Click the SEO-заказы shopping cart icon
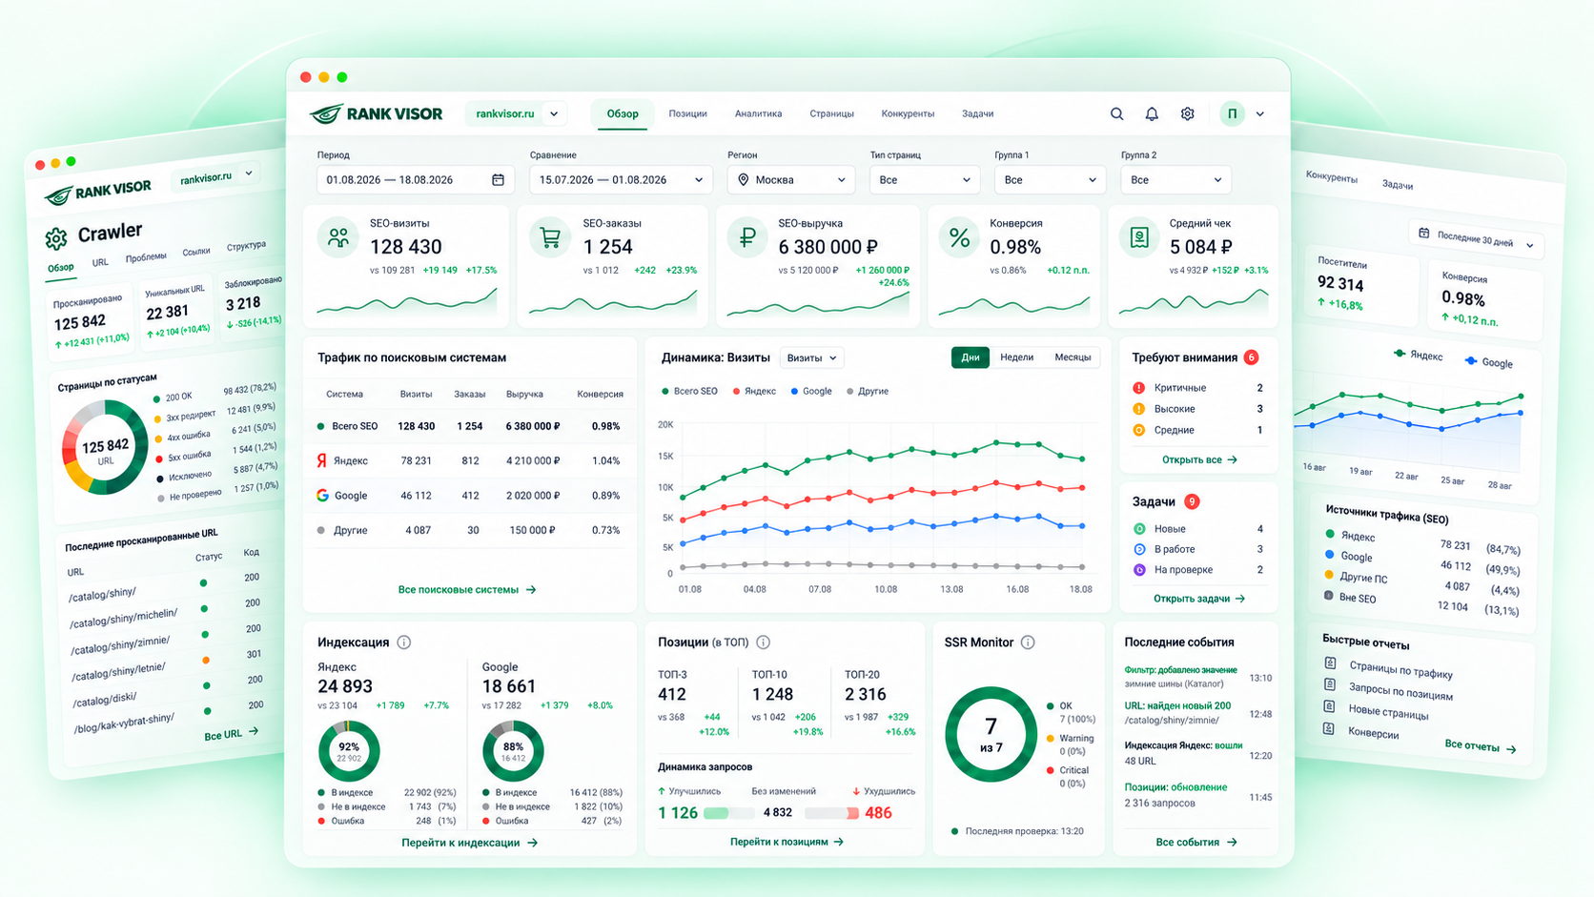 [550, 237]
